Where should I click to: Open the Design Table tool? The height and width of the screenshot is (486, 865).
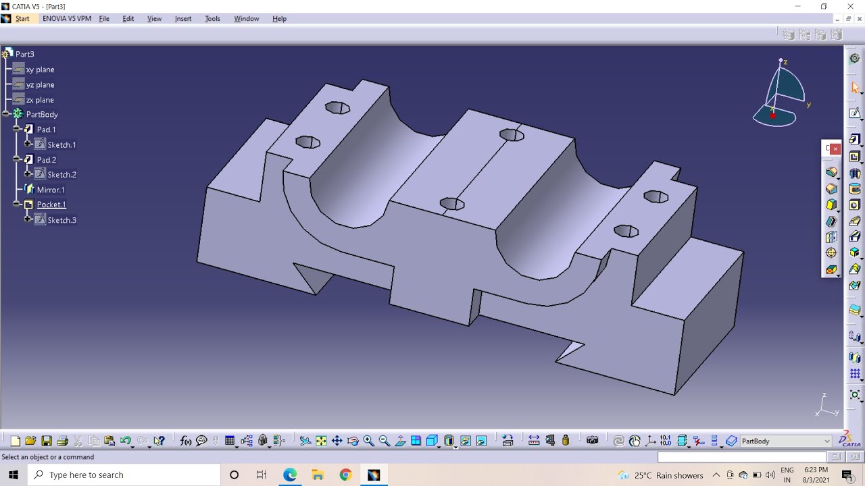pos(230,441)
